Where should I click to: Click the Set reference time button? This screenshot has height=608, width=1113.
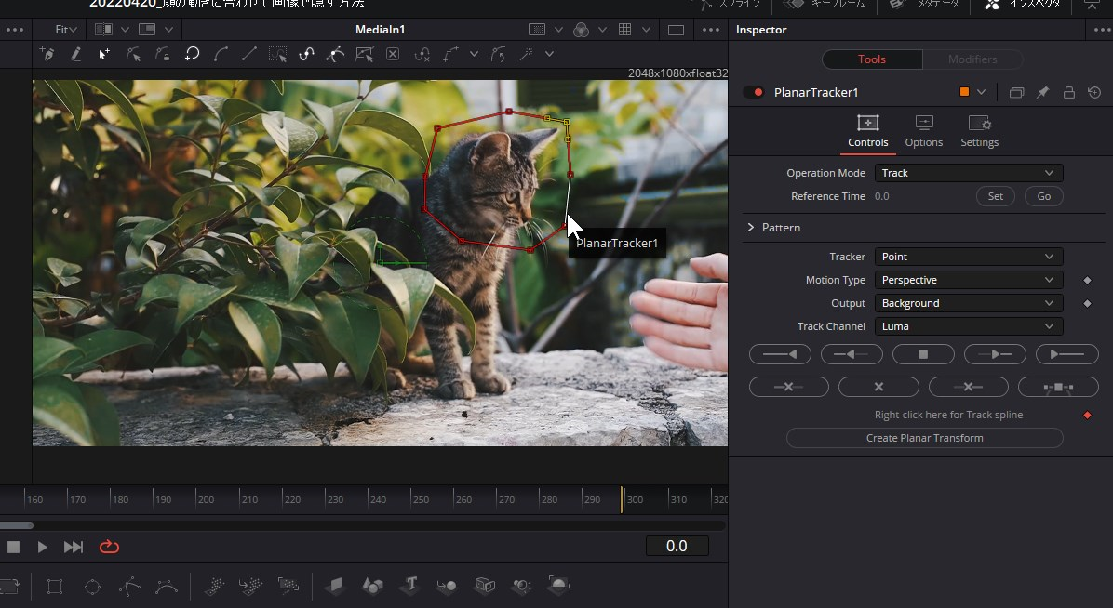point(995,196)
